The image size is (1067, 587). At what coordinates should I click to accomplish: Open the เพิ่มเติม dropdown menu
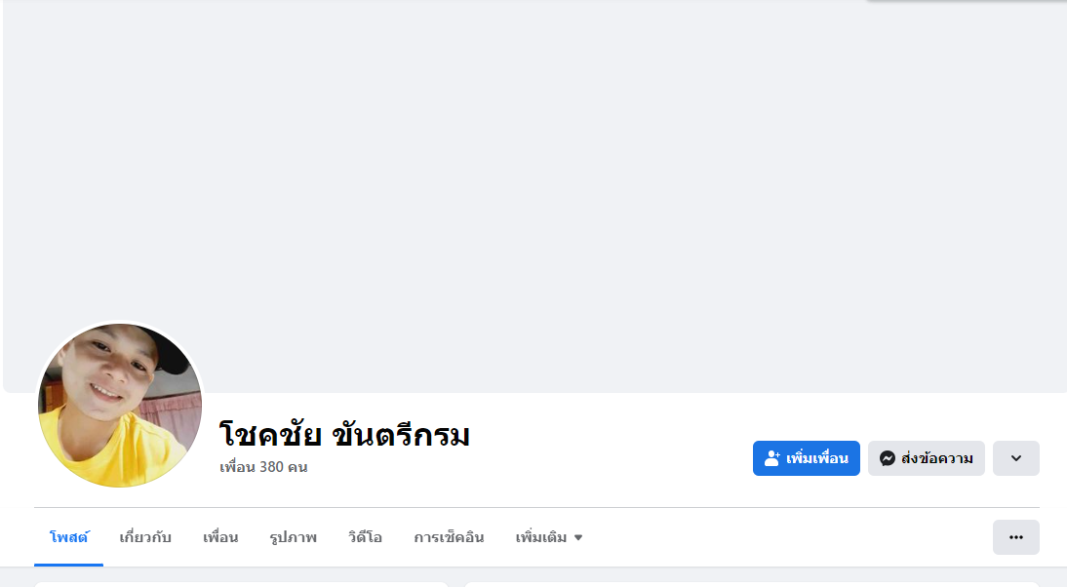click(x=541, y=537)
